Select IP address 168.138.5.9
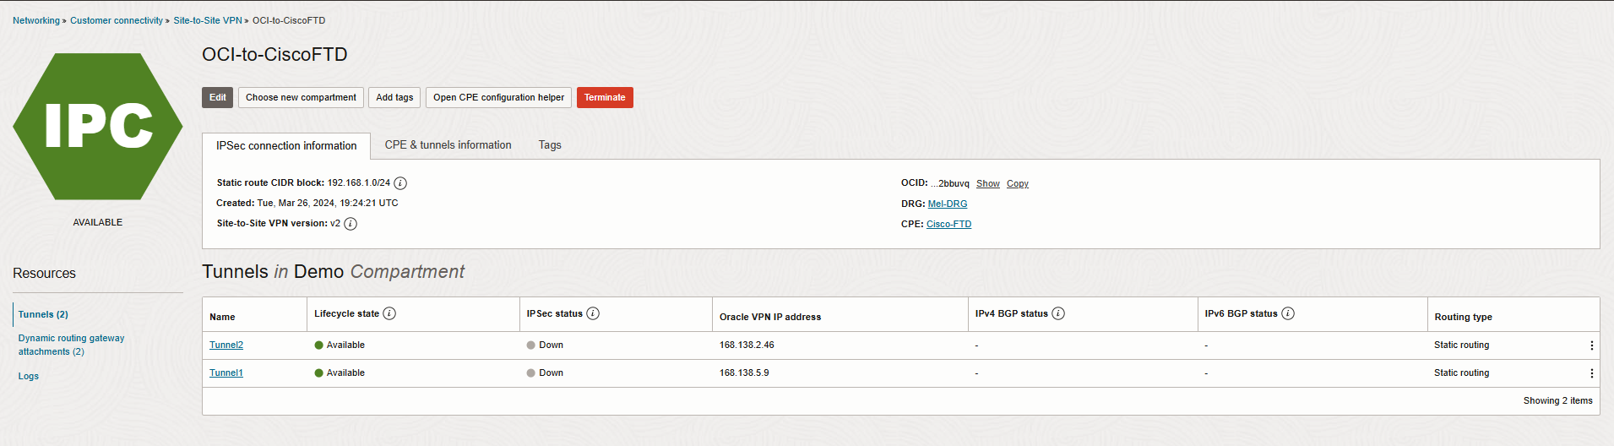This screenshot has height=446, width=1614. (x=744, y=373)
